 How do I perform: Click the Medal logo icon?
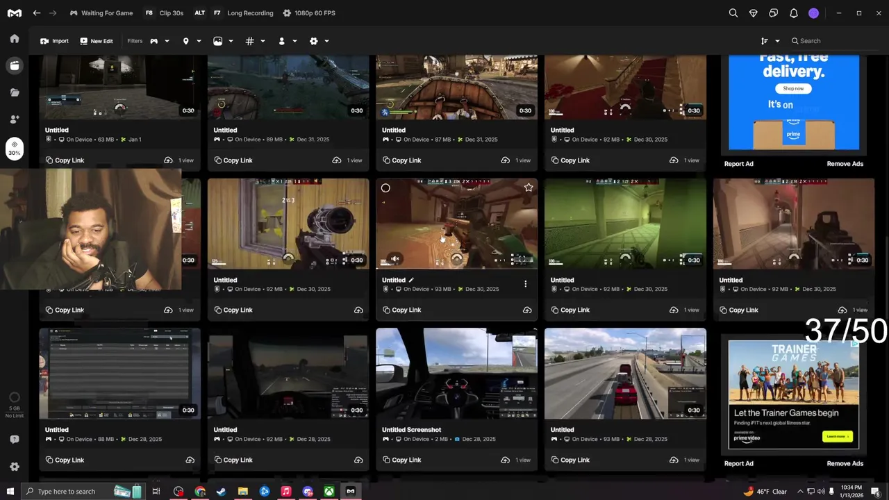click(14, 13)
